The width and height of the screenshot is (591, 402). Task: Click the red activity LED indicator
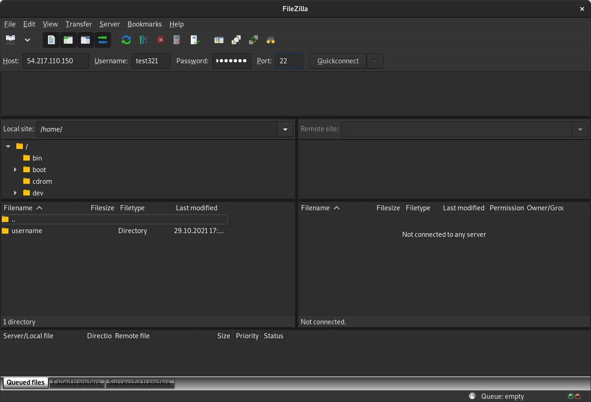pyautogui.click(x=578, y=396)
